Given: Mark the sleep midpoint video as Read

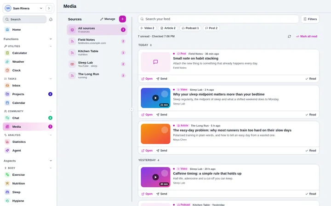Looking at the screenshot, I should 311,115.
